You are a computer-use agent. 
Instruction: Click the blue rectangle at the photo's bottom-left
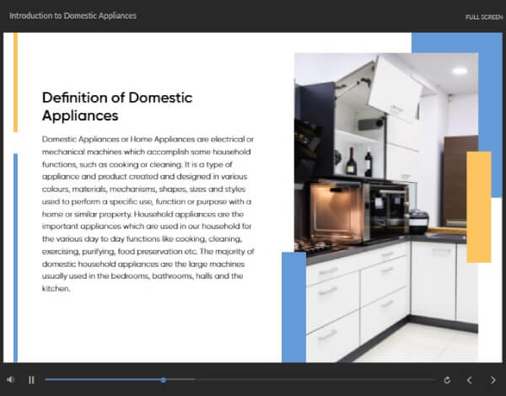point(293,308)
